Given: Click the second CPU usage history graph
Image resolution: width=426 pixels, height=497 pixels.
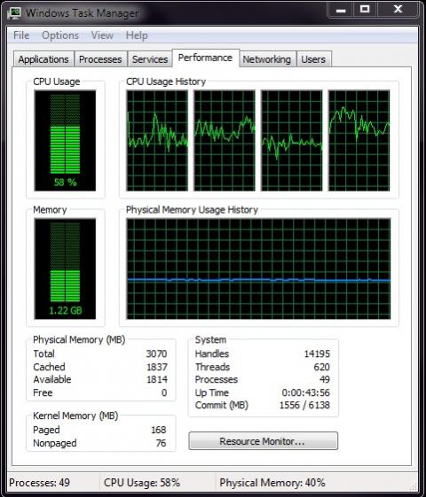Looking at the screenshot, I should (x=225, y=141).
